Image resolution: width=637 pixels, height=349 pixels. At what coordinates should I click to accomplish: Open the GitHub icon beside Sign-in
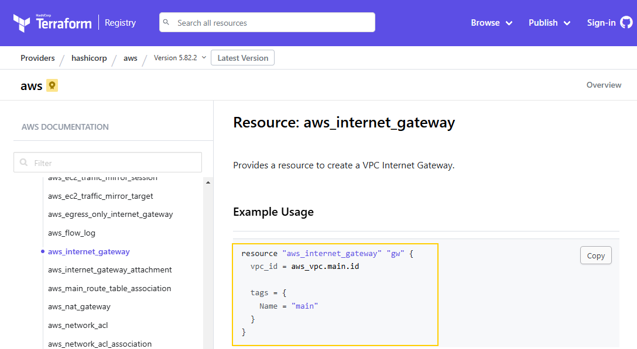tap(626, 23)
